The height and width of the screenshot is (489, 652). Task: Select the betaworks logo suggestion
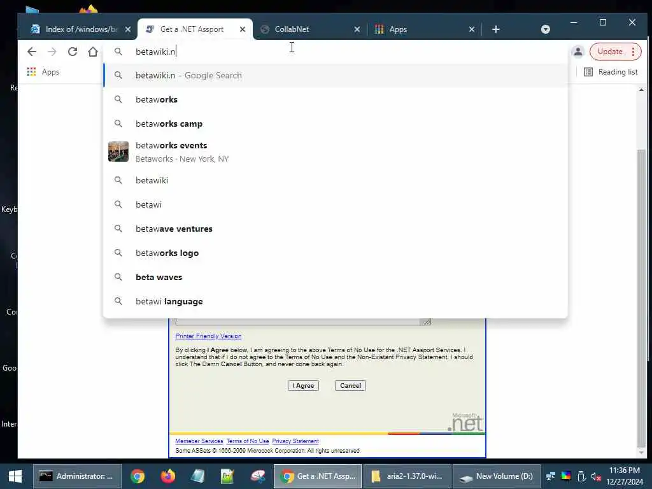pyautogui.click(x=335, y=253)
